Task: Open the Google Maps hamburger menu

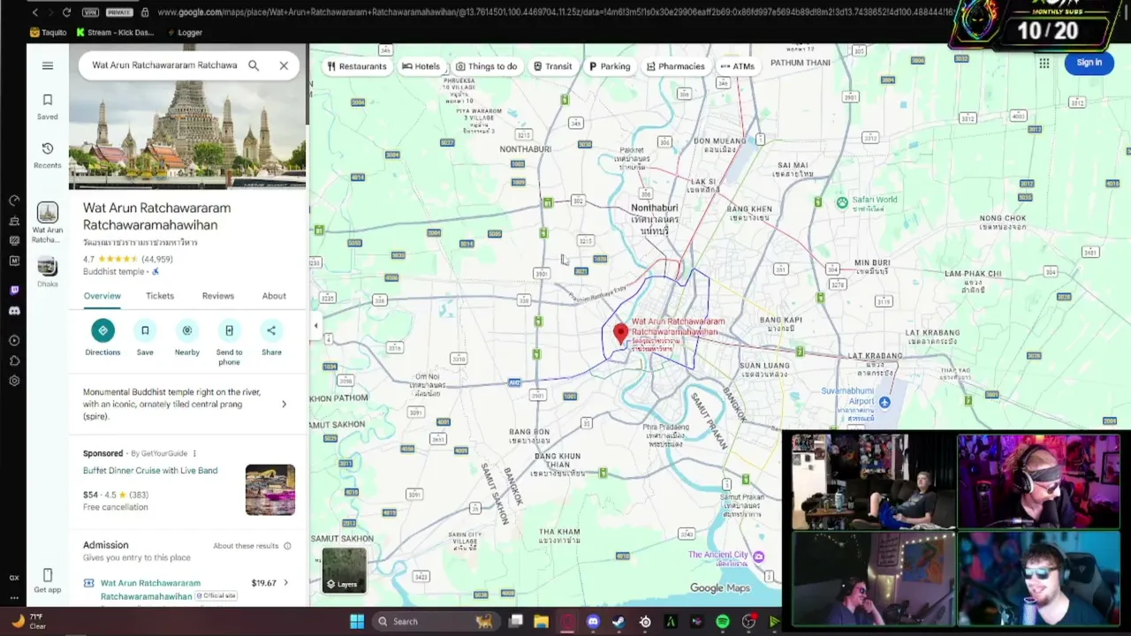Action: click(48, 65)
